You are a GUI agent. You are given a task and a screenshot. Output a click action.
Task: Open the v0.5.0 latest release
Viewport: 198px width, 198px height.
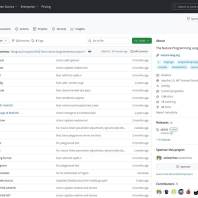point(164,129)
